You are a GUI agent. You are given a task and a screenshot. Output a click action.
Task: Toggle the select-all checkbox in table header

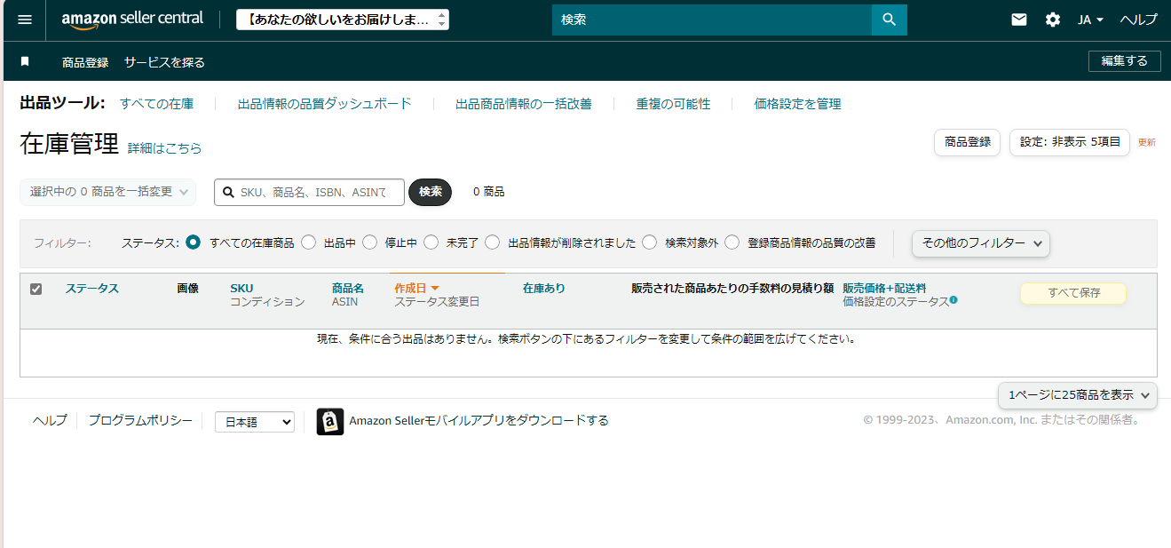point(36,289)
